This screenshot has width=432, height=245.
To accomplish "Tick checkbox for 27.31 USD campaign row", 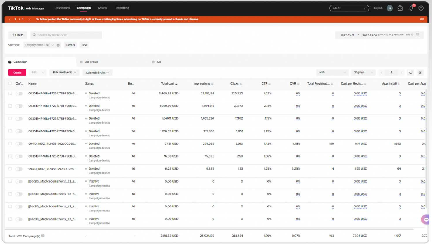I will coord(10,144).
